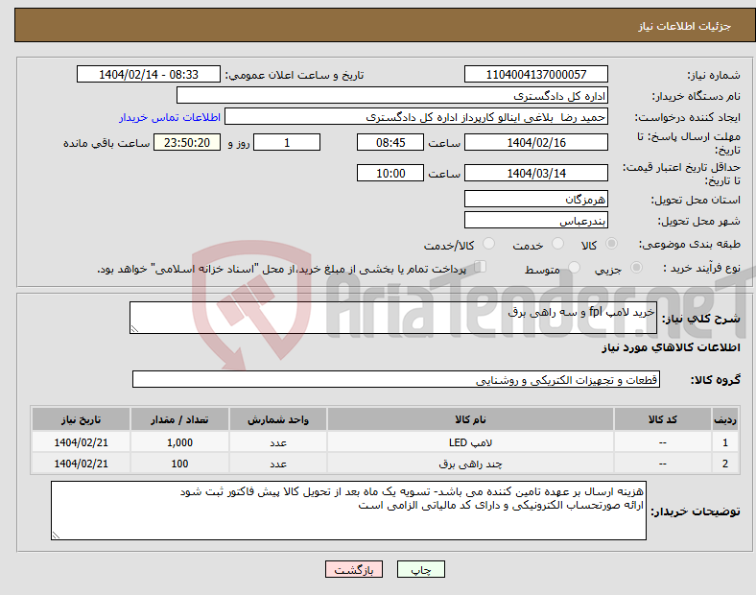Image resolution: width=756 pixels, height=595 pixels.
Task: Select the متوسط purchase type radio
Action: [x=574, y=267]
